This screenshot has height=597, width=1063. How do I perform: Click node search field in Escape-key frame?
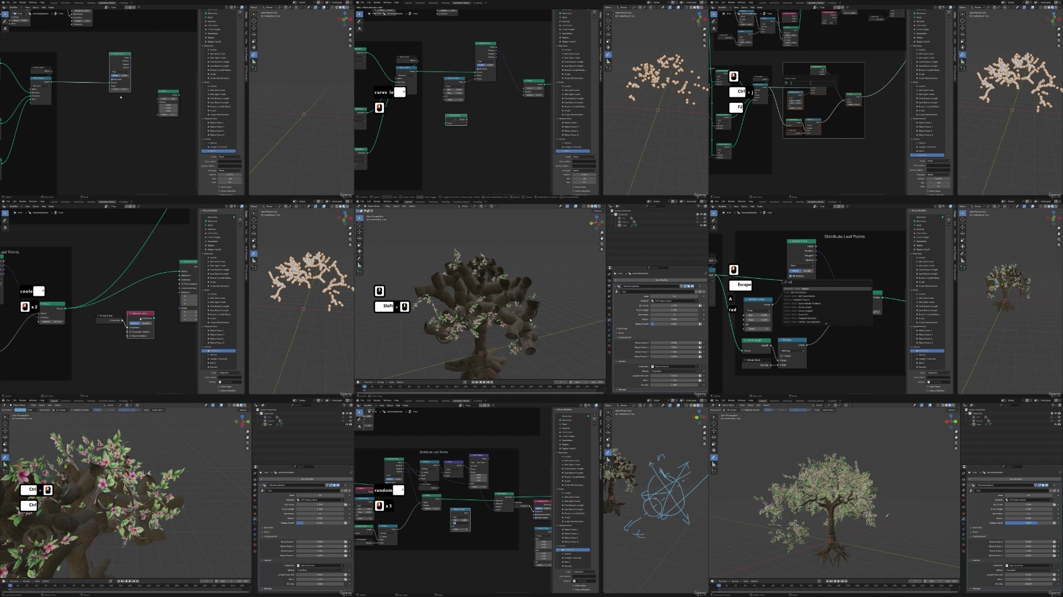point(828,282)
